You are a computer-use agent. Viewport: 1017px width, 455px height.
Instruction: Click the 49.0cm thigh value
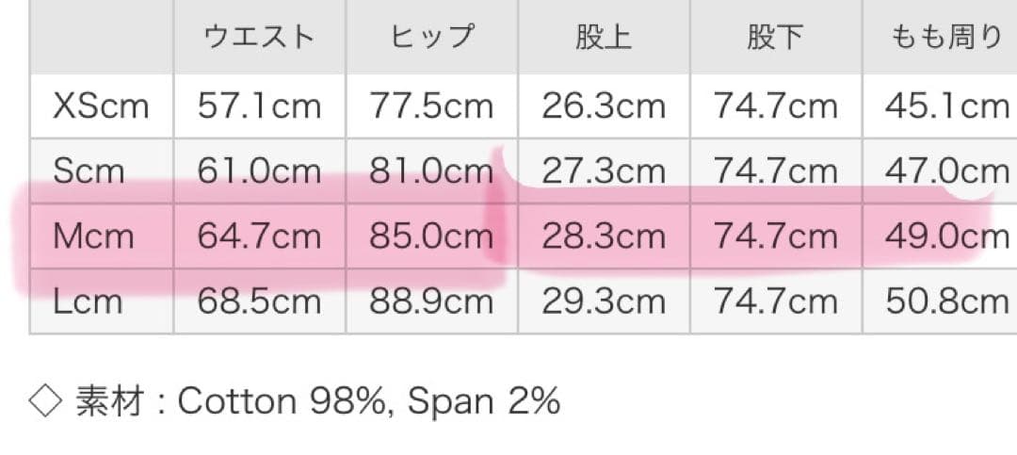point(946,236)
